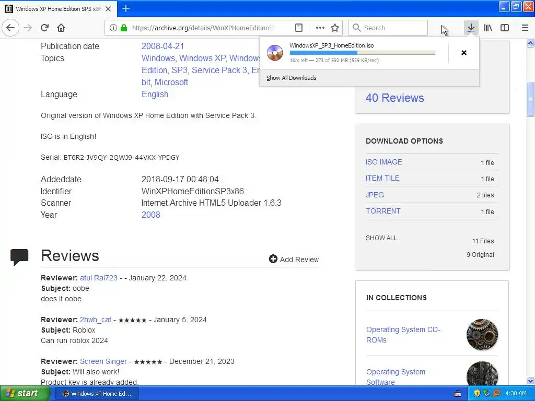The width and height of the screenshot is (535, 401).
Task: Open the JPEG download option
Action: pyautogui.click(x=375, y=195)
